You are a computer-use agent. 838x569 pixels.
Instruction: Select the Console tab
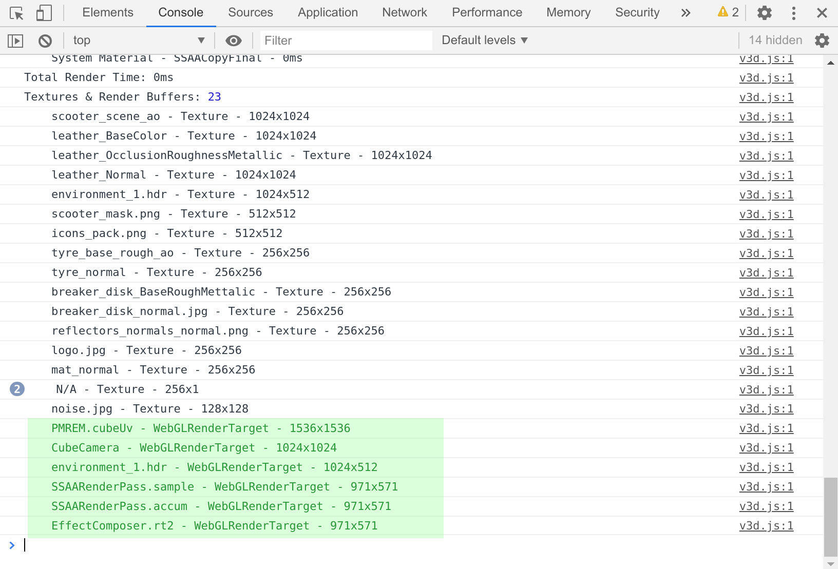click(x=181, y=12)
